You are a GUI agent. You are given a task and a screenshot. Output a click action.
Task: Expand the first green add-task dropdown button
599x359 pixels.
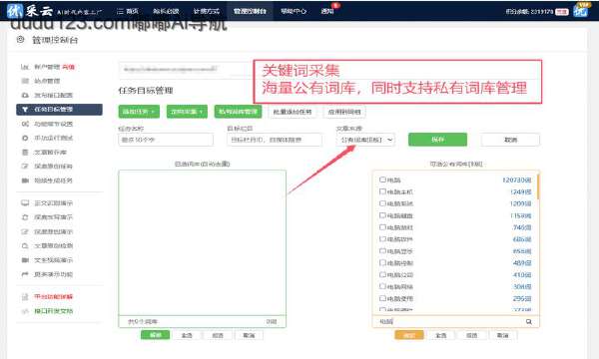pyautogui.click(x=139, y=112)
